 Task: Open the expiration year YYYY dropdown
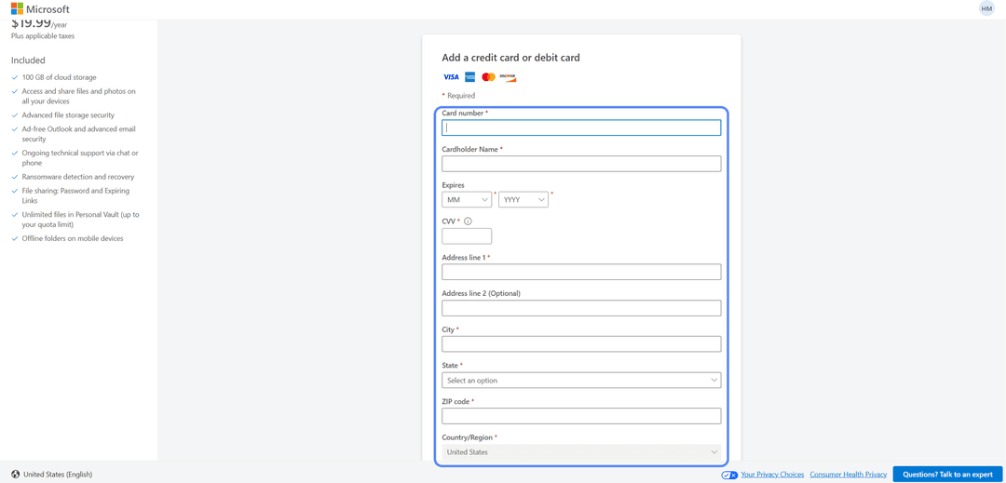[523, 200]
